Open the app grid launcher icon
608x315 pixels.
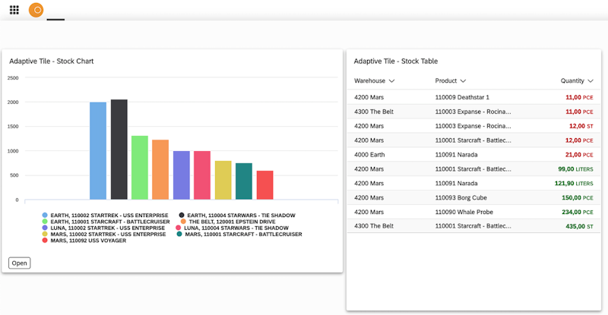[x=14, y=11]
